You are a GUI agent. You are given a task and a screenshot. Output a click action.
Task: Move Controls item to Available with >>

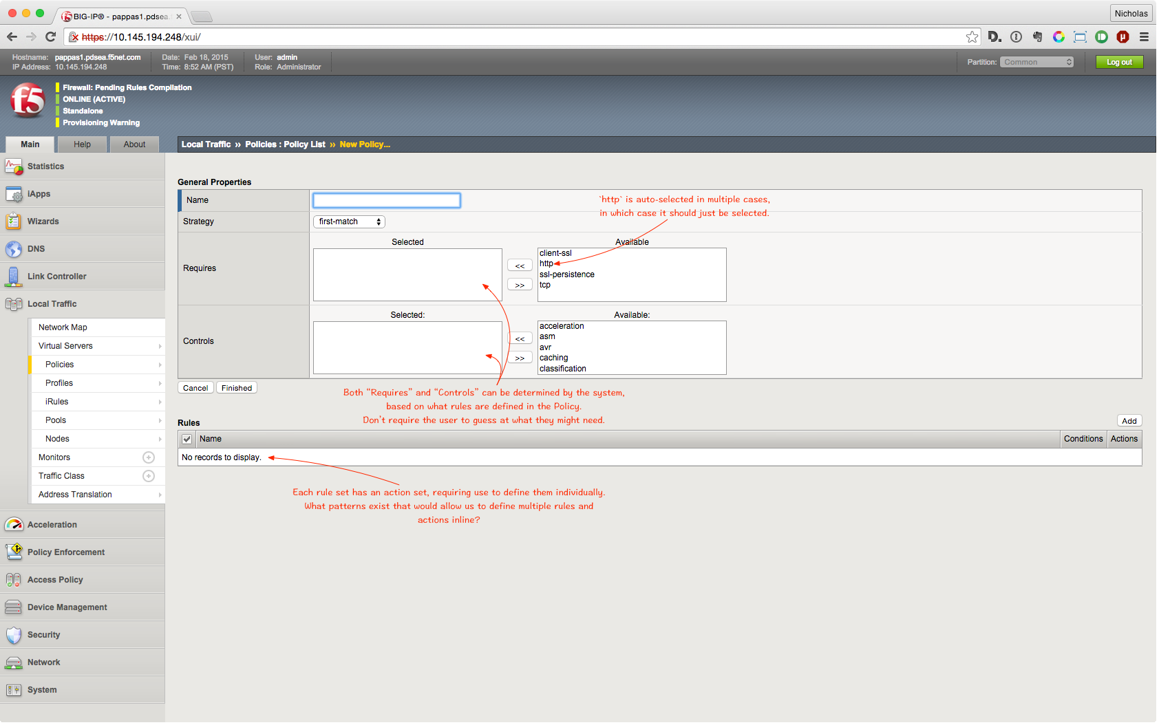520,358
